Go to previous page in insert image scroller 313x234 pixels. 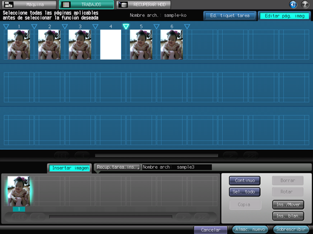click(38, 217)
